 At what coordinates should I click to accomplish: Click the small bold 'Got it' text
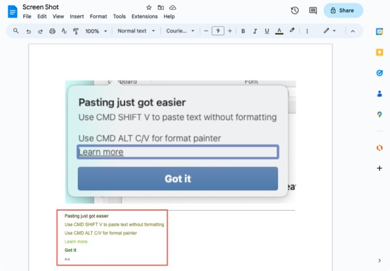[x=70, y=250]
